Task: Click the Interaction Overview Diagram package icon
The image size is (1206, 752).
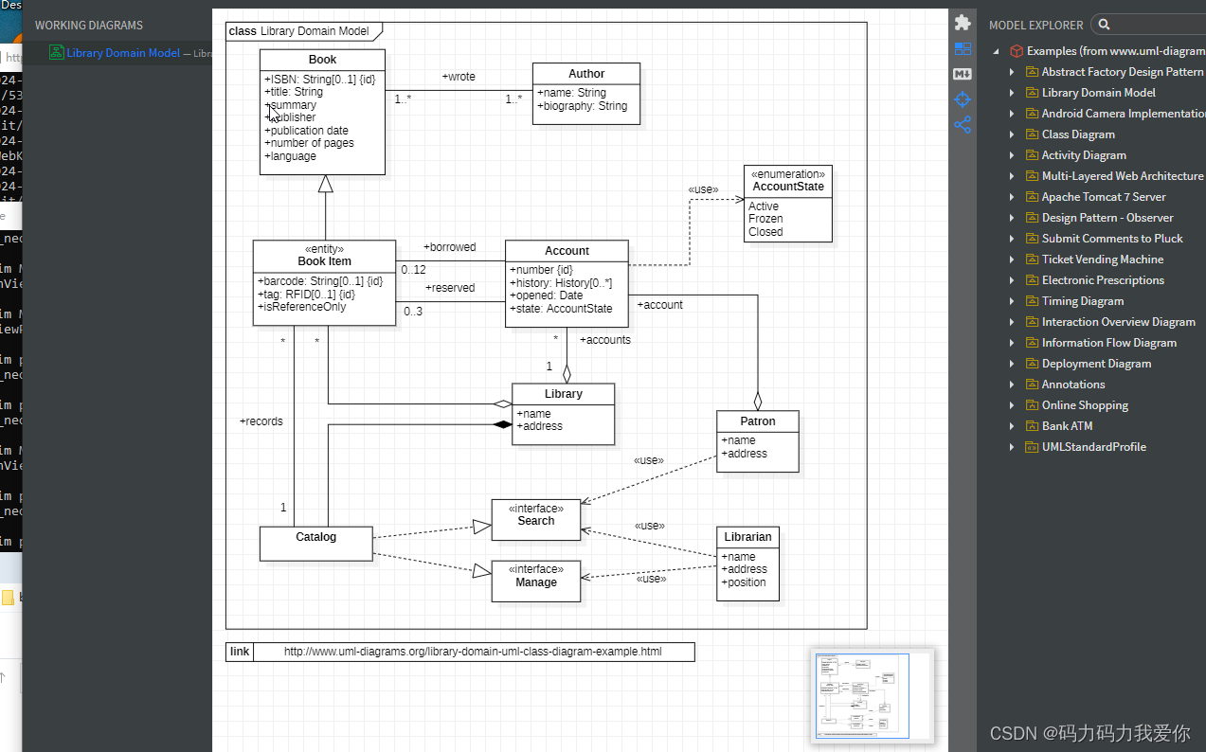Action: pos(1032,322)
